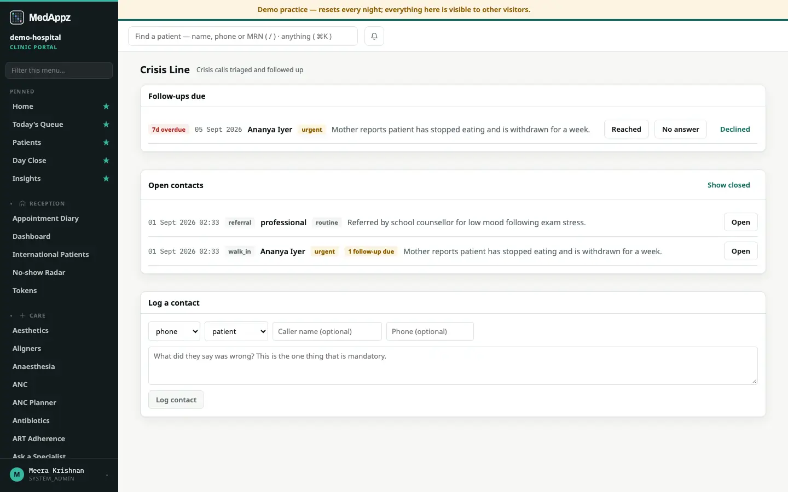
Task: Open Today's Queue page
Action: [38, 125]
